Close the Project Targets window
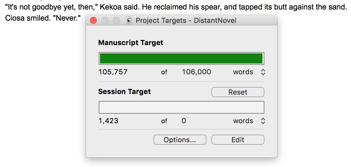 point(93,21)
